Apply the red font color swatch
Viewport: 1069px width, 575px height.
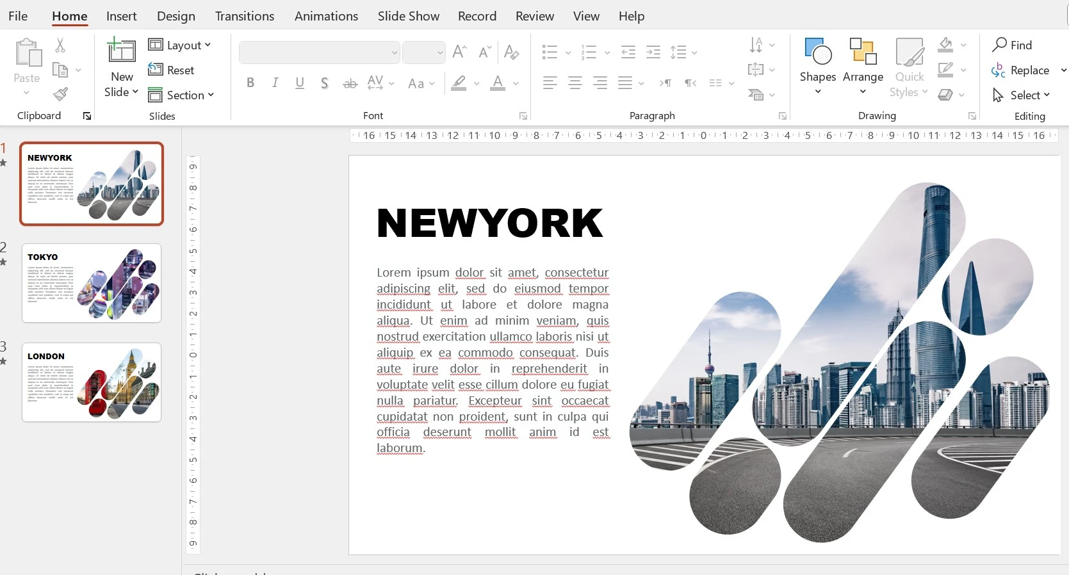498,83
